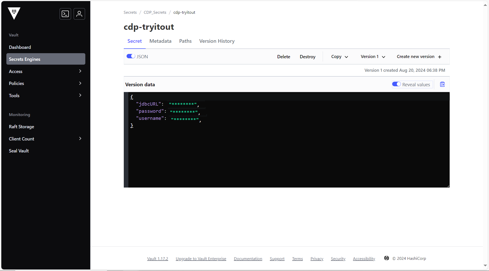
Task: Select Secrets Engines in the sidebar
Action: point(46,59)
